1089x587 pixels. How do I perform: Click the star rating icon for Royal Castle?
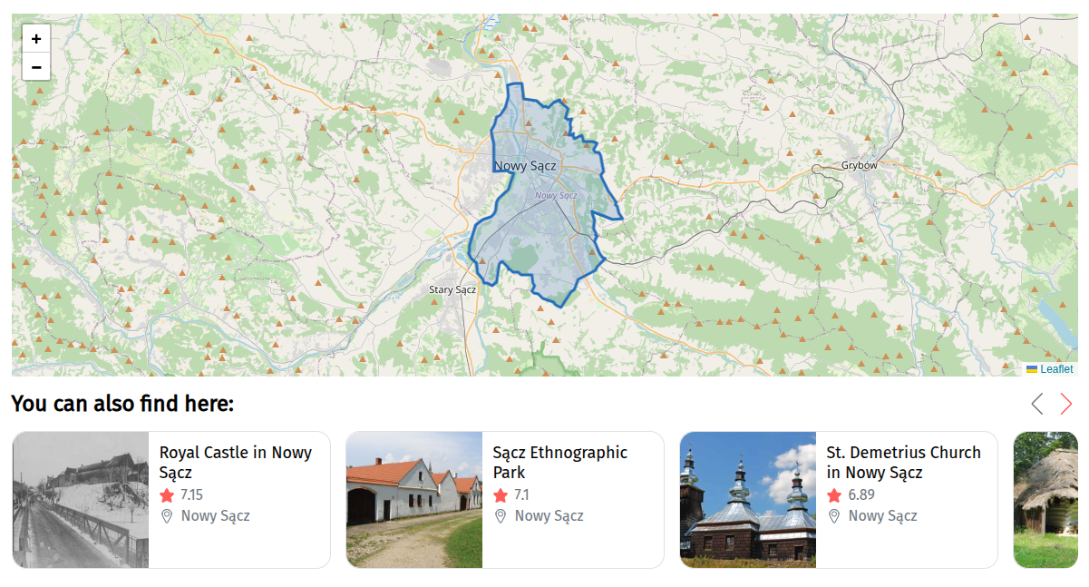(x=167, y=495)
